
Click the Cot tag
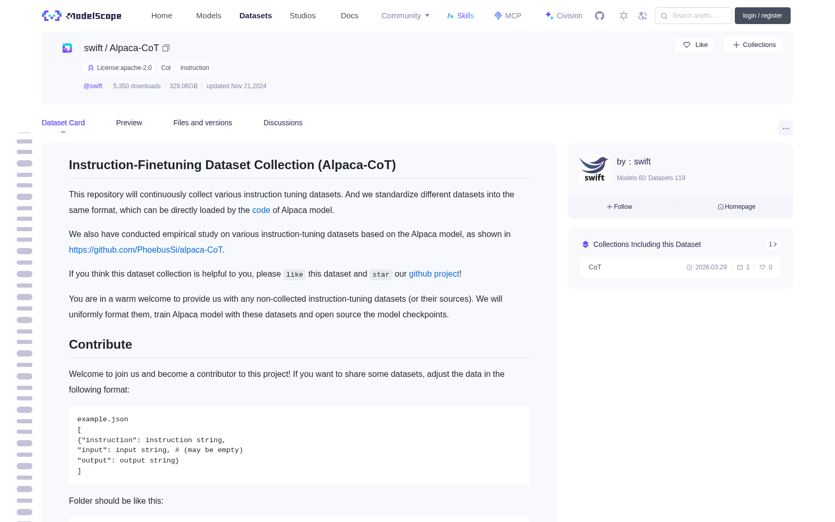tap(166, 68)
